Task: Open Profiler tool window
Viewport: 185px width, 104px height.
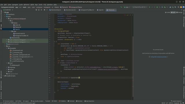Action: click(x=18, y=101)
